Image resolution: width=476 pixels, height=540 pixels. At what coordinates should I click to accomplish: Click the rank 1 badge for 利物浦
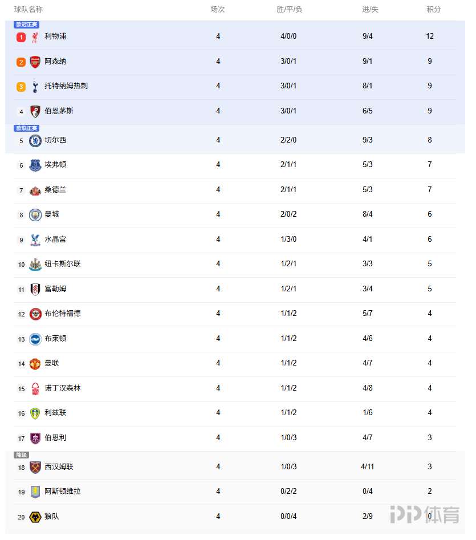coord(21,37)
